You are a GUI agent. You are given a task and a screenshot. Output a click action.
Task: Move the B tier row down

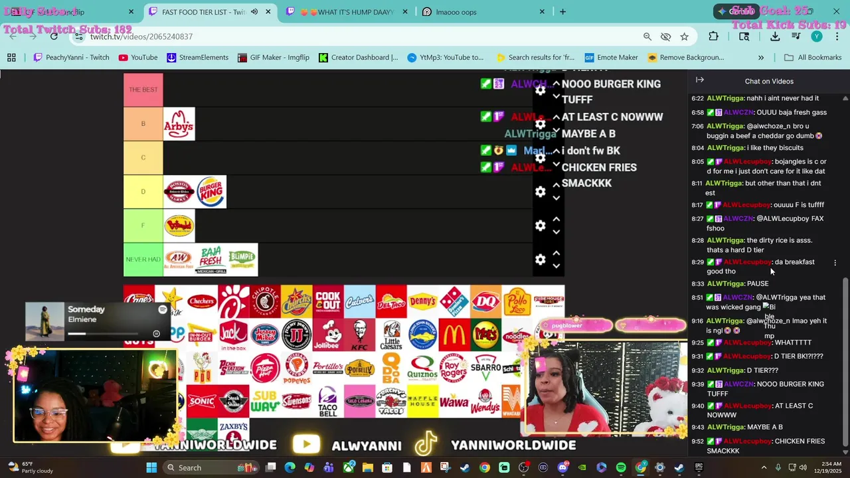tap(556, 131)
